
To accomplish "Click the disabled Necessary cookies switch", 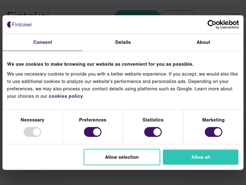I will (32, 132).
